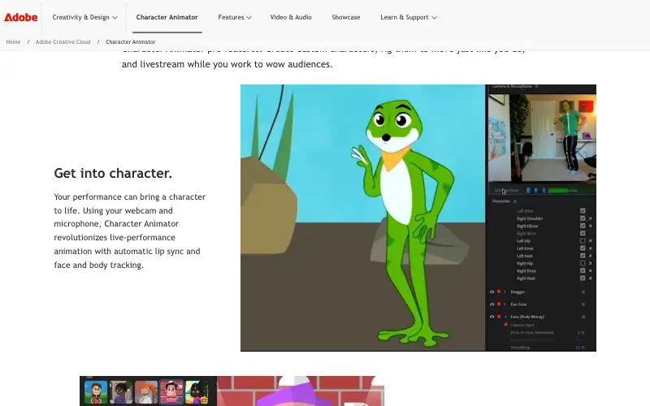The height and width of the screenshot is (406, 650).
Task: Click the X icon beside Right Hip
Action: (x=591, y=263)
